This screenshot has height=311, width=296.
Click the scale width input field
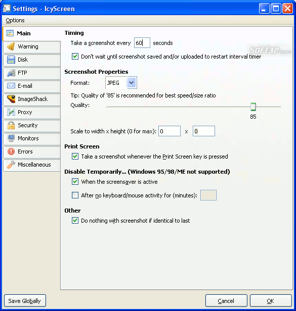tap(170, 131)
